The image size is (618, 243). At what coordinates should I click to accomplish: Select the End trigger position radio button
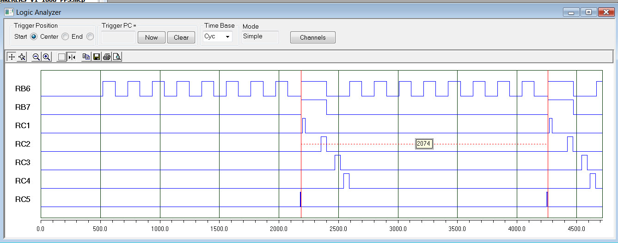pyautogui.click(x=90, y=37)
